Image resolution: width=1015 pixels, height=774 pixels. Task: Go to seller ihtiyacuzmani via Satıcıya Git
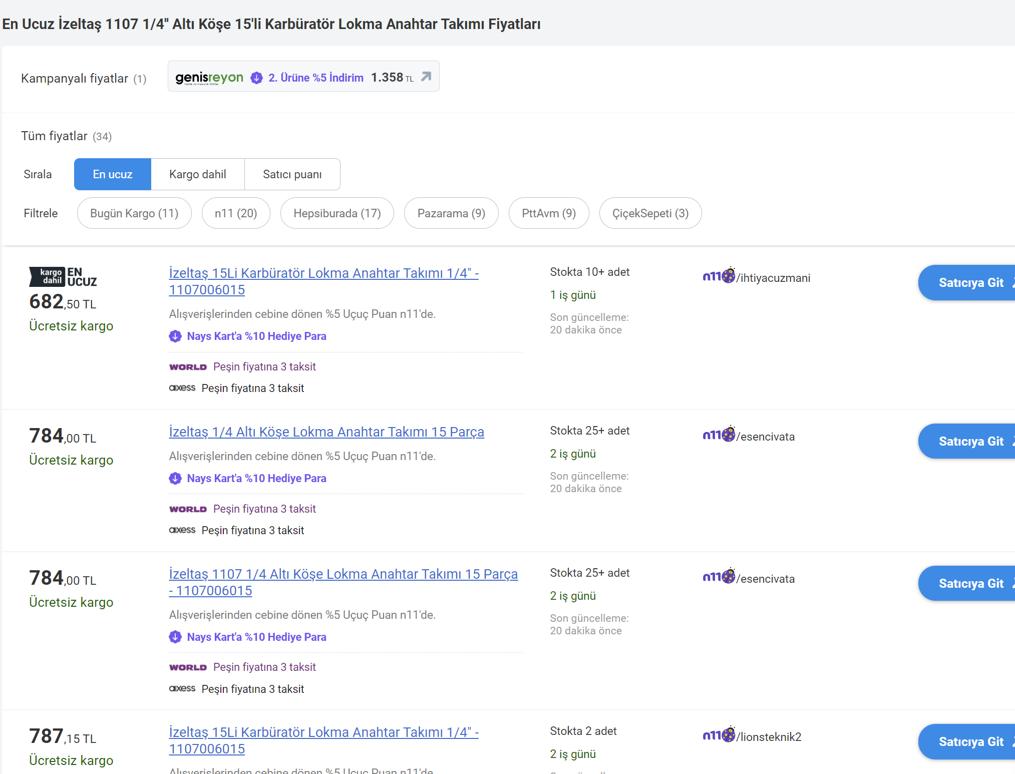tap(967, 283)
